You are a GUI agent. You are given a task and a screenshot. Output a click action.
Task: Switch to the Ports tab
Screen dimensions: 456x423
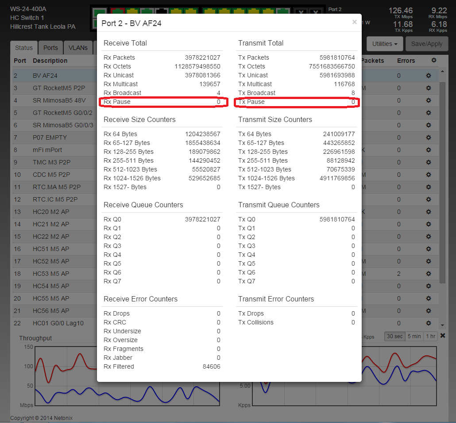[x=50, y=48]
